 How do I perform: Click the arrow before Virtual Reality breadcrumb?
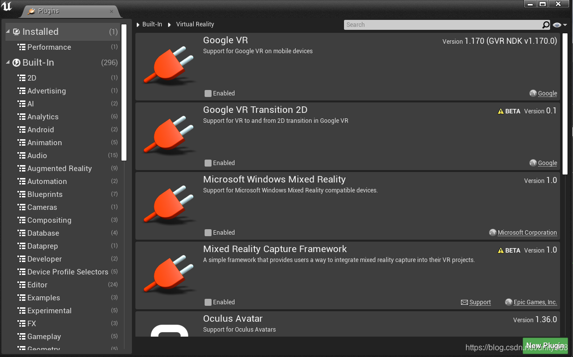tap(169, 25)
